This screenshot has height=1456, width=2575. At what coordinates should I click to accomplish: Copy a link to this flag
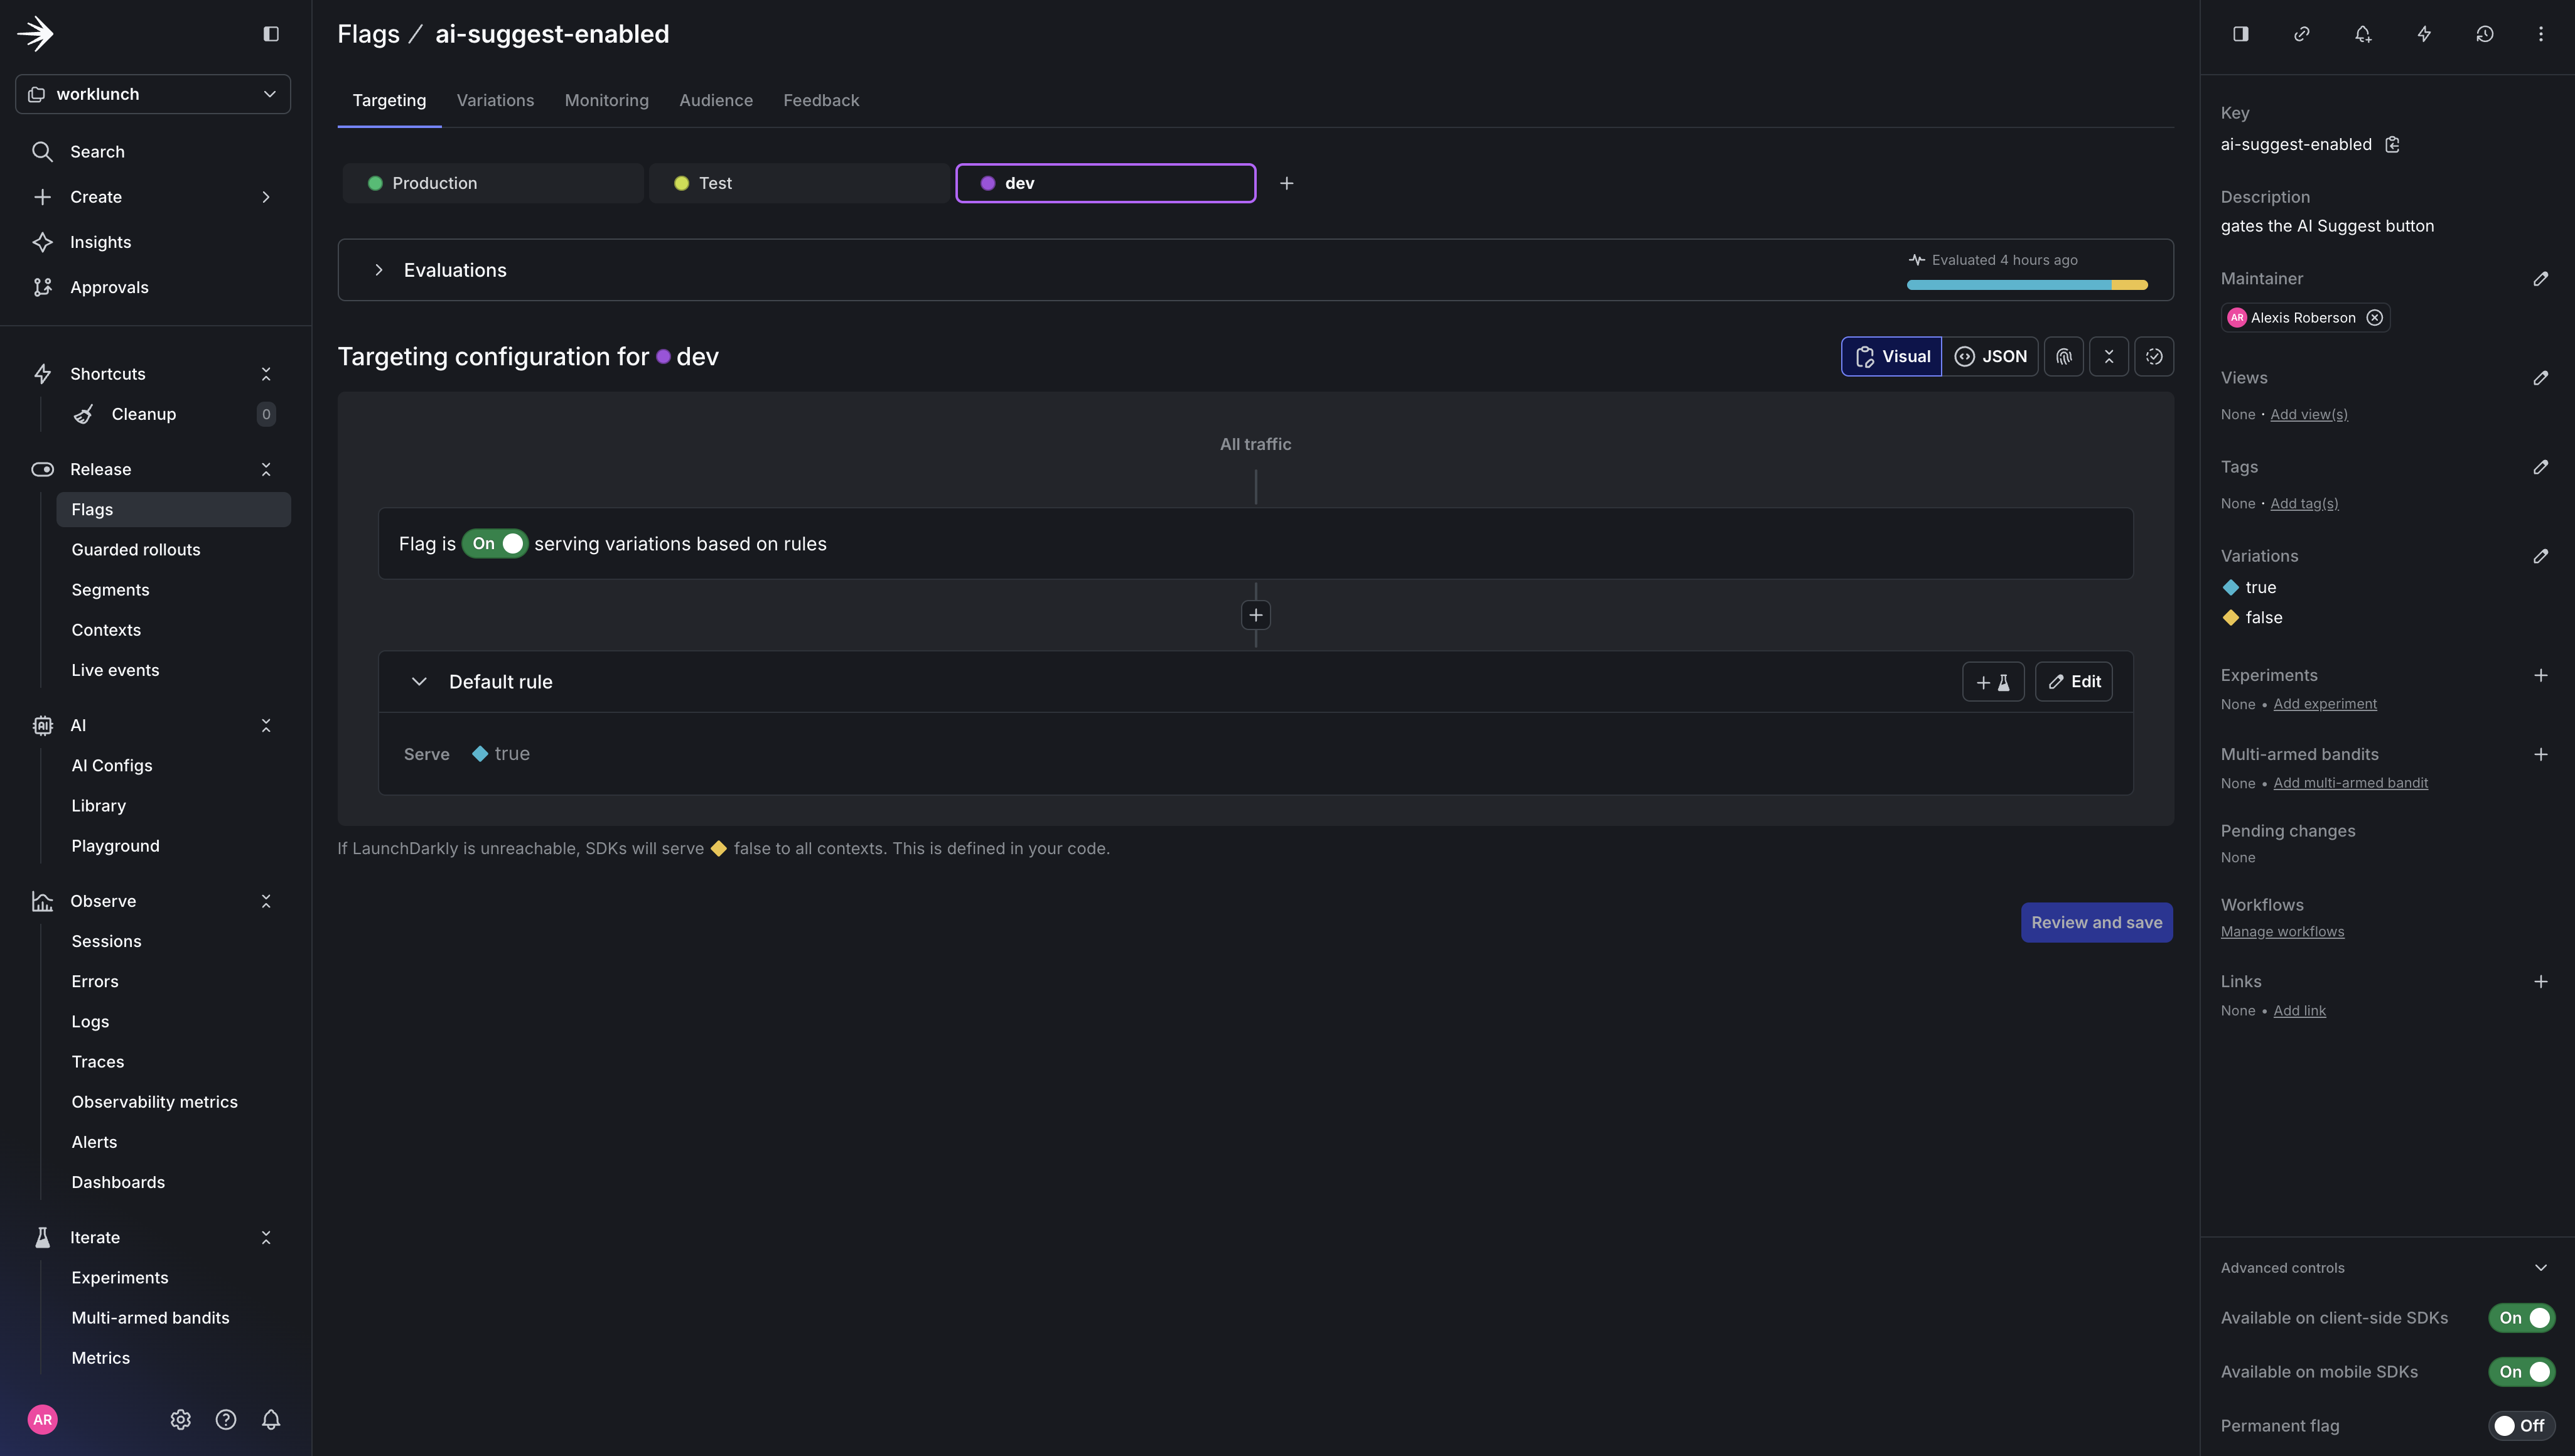tap(2301, 33)
